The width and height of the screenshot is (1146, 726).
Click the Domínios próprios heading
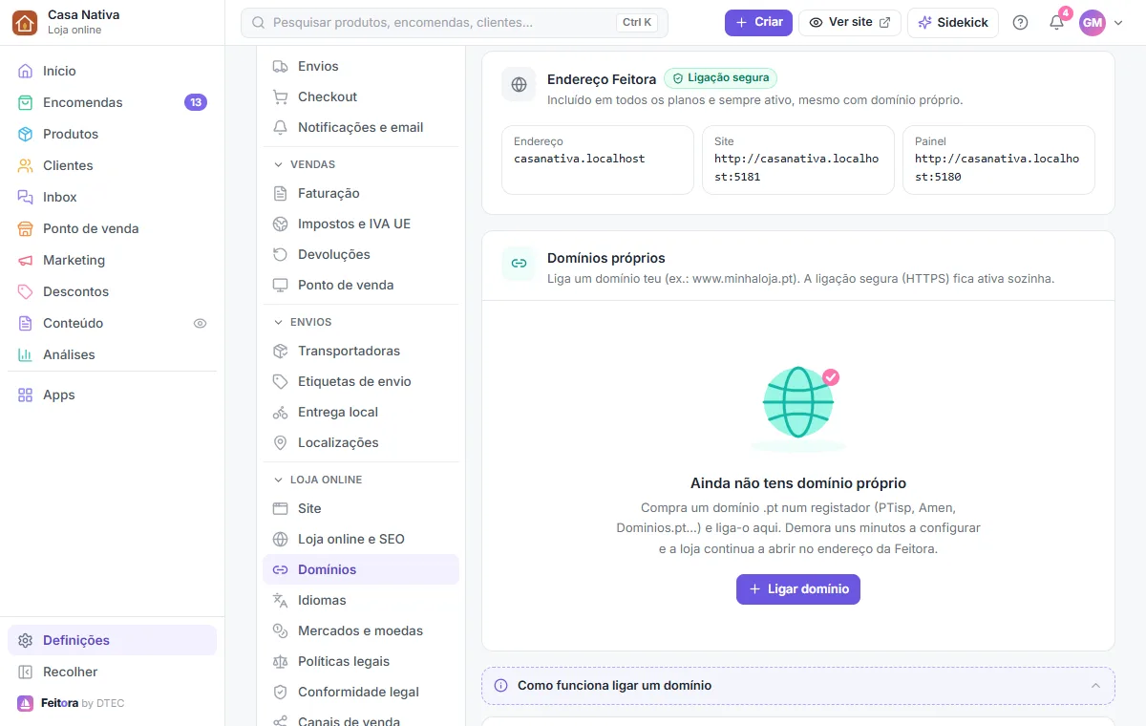606,258
